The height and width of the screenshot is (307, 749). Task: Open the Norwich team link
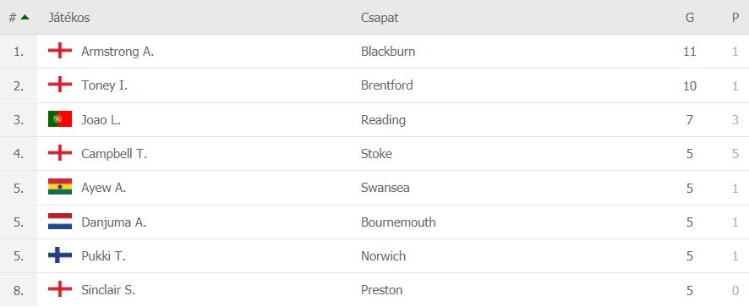383,255
